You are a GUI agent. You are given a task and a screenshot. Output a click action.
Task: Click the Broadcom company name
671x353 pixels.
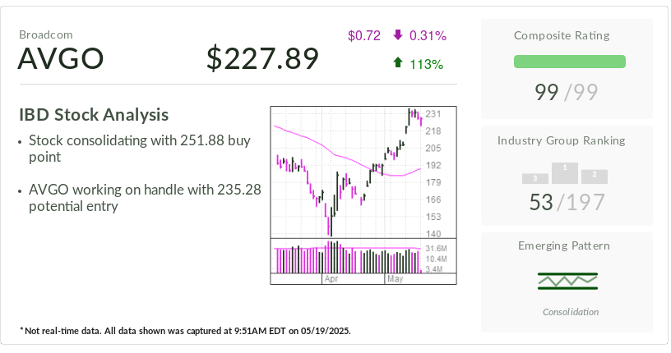[46, 34]
